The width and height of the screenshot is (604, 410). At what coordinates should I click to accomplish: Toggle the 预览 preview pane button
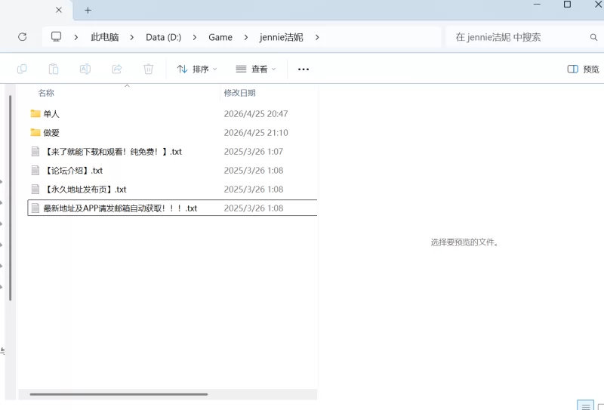coord(583,69)
